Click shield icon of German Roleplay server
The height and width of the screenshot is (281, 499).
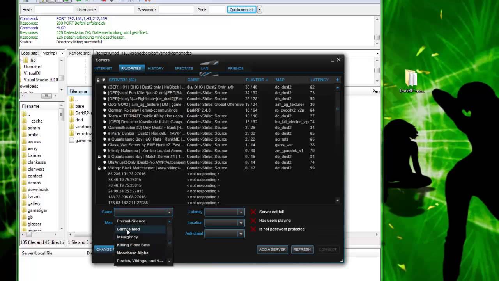[x=104, y=110]
